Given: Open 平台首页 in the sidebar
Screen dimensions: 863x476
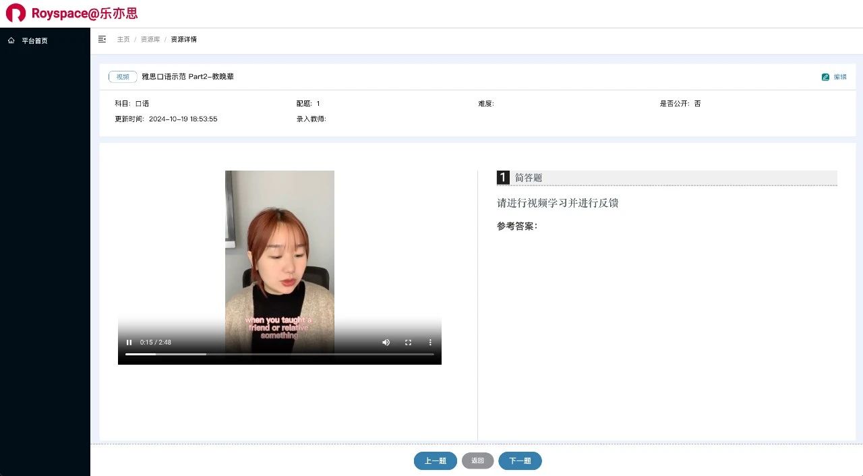Looking at the screenshot, I should [34, 40].
